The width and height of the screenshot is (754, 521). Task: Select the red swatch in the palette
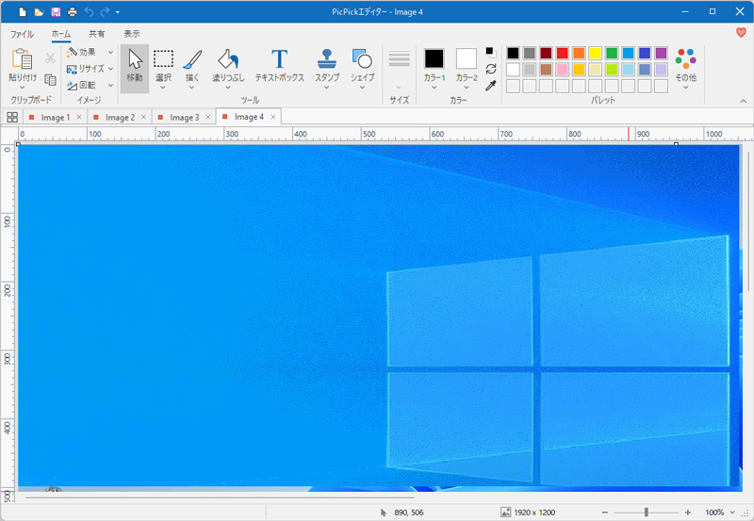pos(562,53)
